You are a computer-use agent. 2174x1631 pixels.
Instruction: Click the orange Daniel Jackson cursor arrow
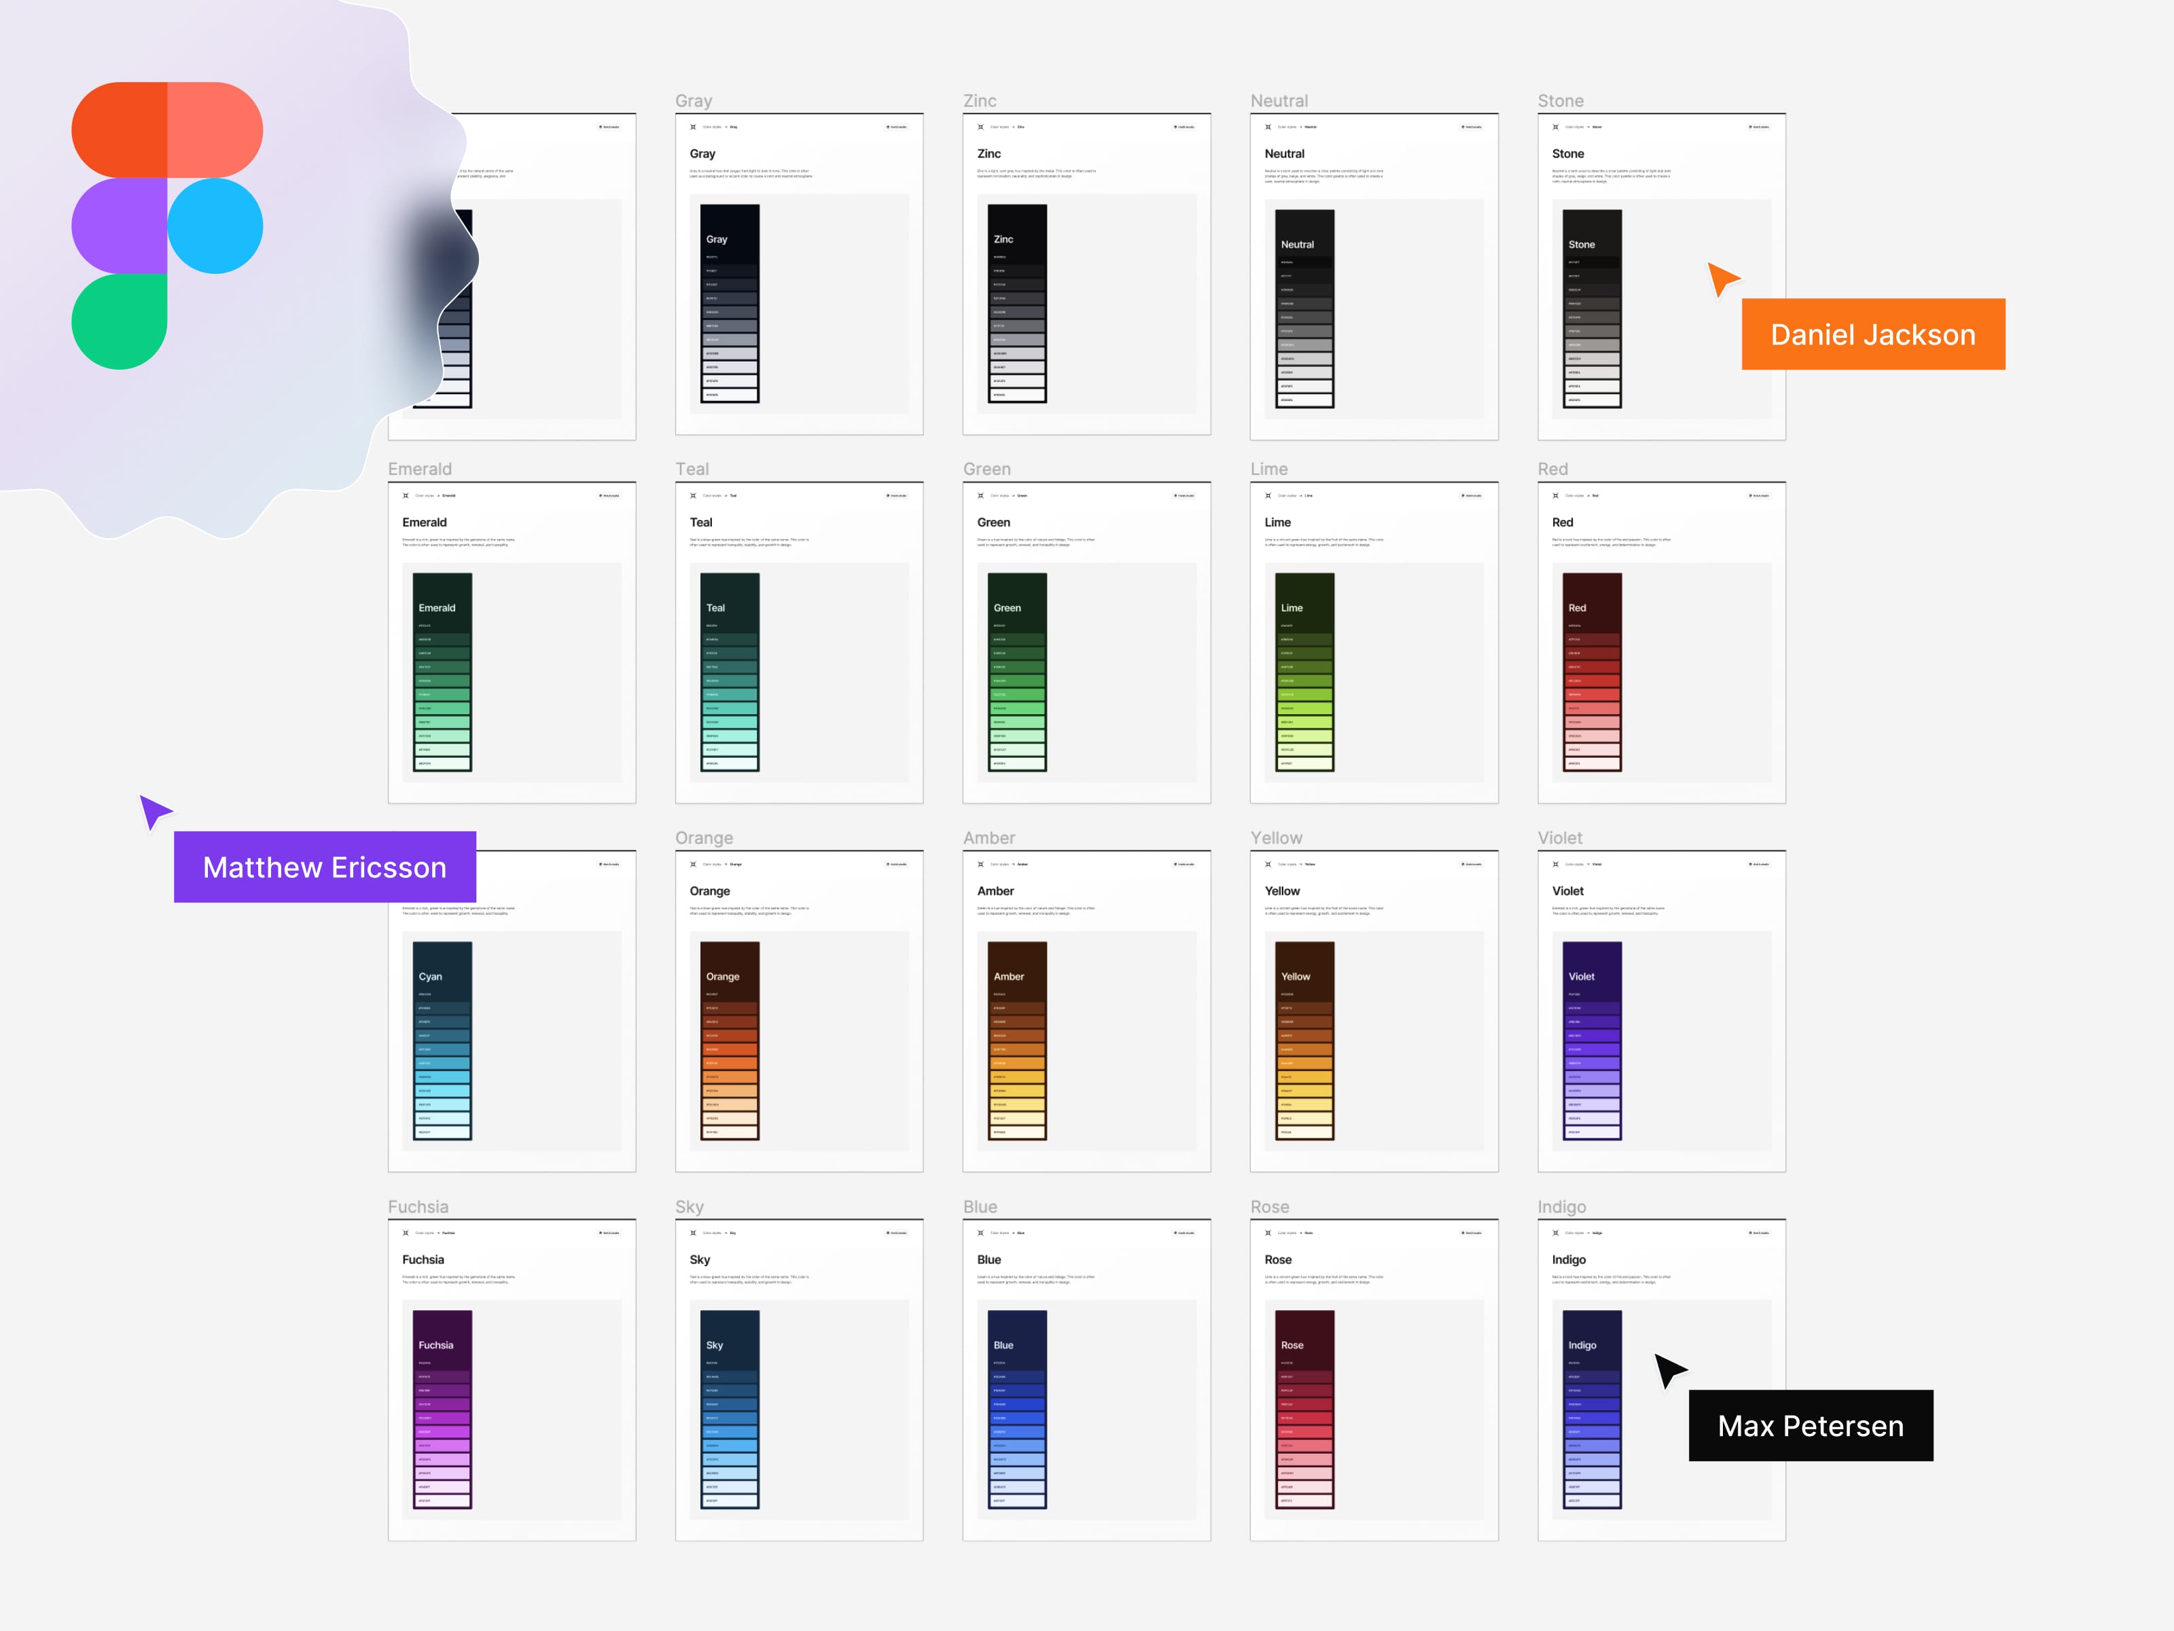(x=1721, y=278)
